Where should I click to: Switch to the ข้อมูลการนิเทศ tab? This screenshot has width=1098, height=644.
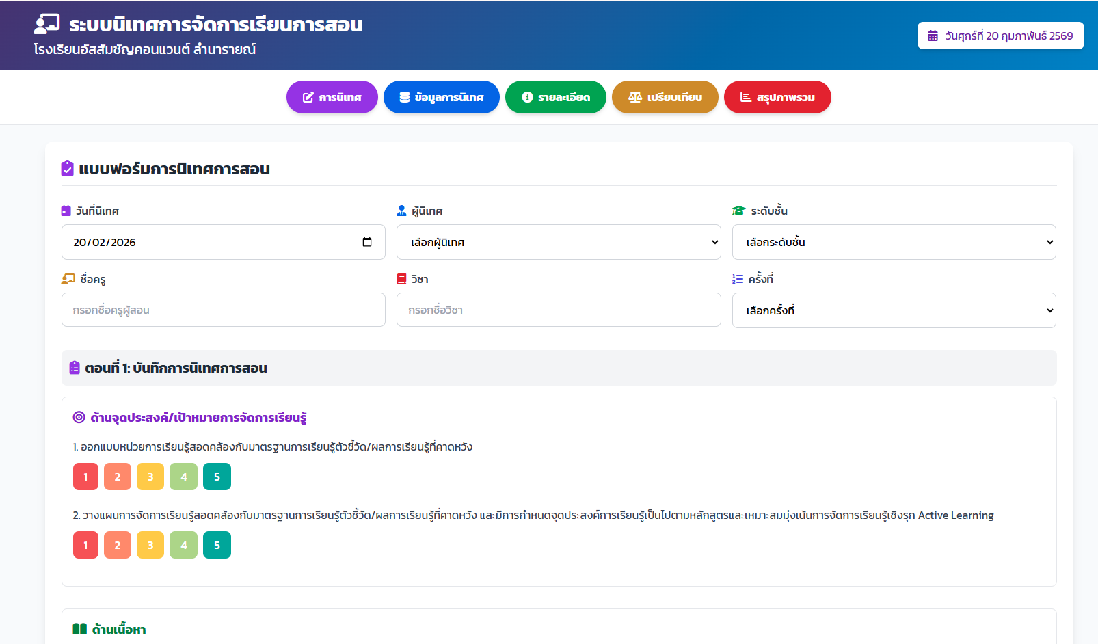click(x=441, y=97)
